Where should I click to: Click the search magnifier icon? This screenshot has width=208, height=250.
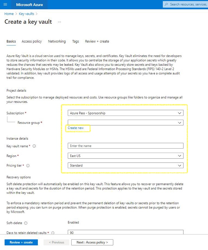167,4
